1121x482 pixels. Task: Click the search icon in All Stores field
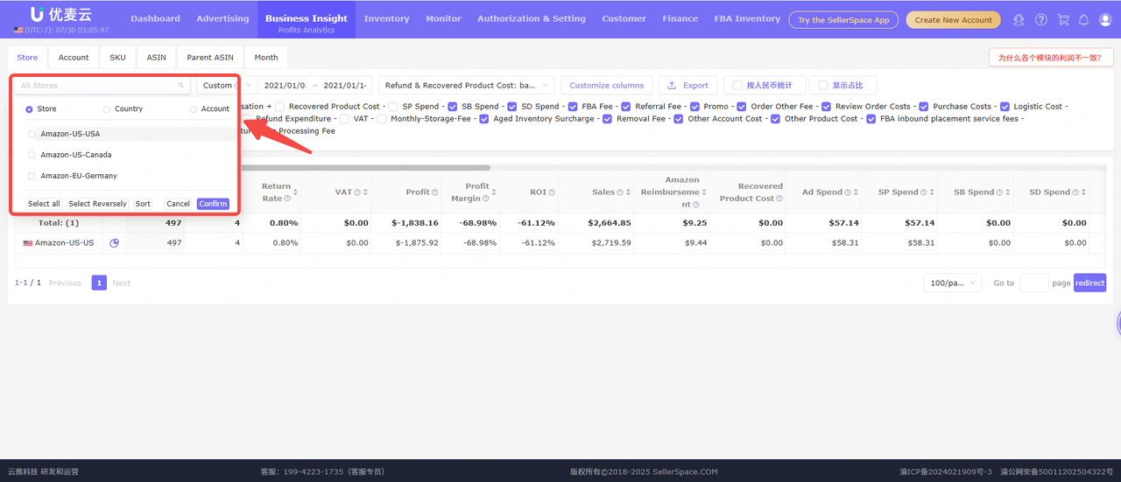tap(181, 86)
